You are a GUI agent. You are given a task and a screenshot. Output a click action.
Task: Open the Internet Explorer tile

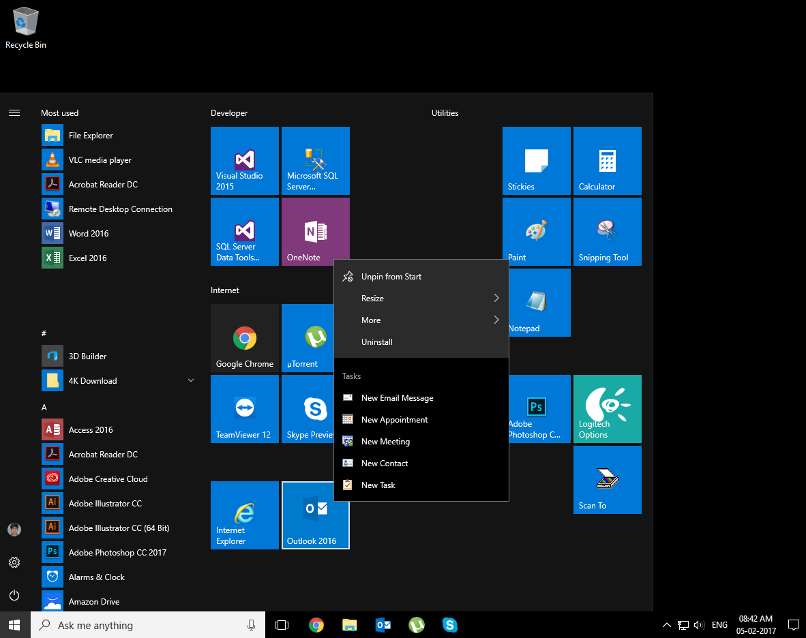pyautogui.click(x=245, y=515)
